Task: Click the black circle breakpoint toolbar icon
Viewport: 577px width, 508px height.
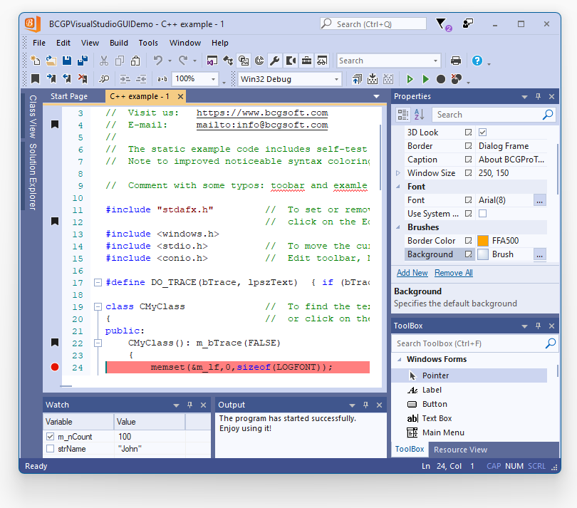Action: [441, 79]
